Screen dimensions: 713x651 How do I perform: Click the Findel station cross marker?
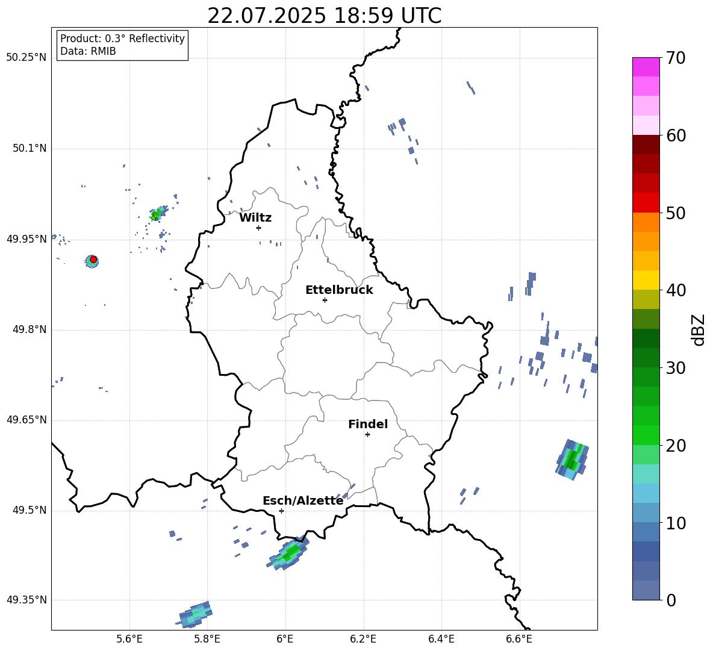[367, 435]
